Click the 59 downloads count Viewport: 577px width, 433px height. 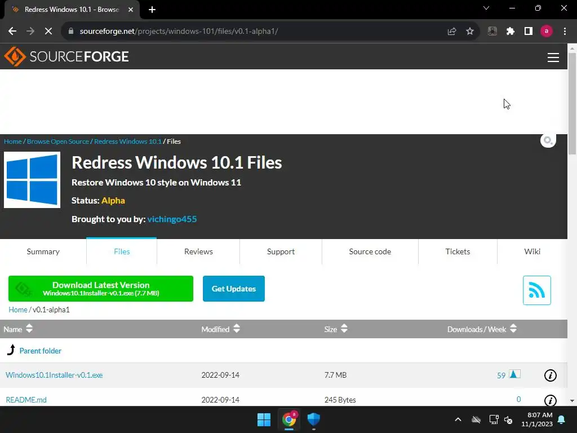click(x=501, y=375)
